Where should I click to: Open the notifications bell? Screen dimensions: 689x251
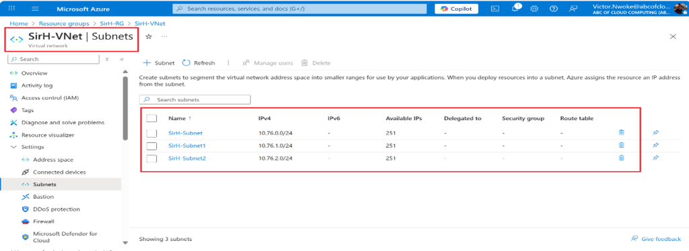click(x=515, y=9)
